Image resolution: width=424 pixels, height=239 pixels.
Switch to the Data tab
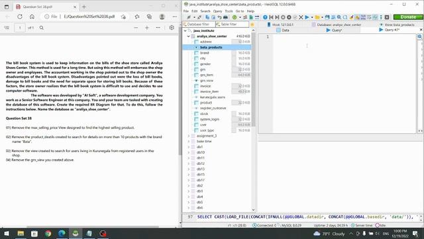pyautogui.click(x=283, y=31)
